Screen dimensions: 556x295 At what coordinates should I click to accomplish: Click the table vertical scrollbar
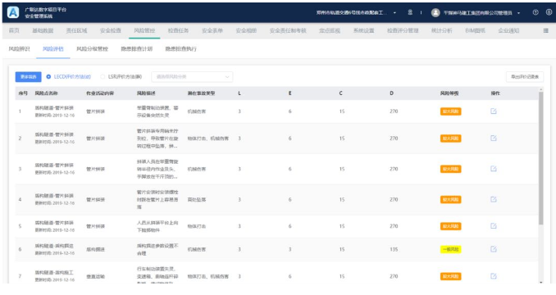click(540, 158)
